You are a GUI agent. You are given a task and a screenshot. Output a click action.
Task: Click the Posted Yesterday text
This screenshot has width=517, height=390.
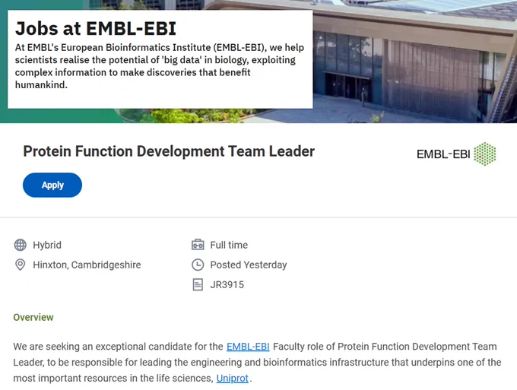249,265
